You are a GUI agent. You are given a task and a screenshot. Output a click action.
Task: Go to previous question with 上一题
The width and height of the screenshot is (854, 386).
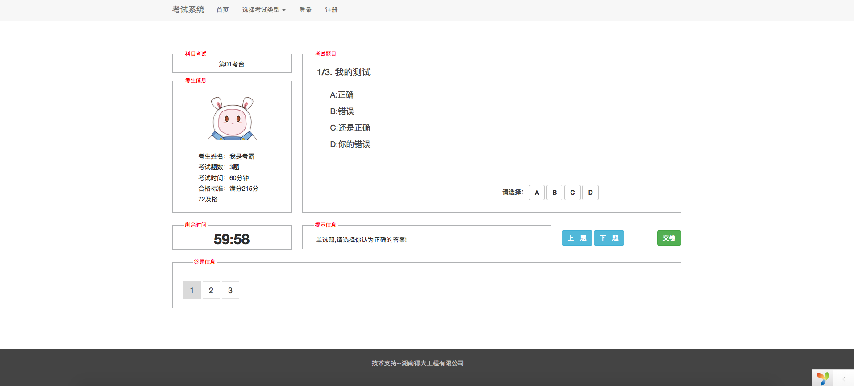coord(577,238)
